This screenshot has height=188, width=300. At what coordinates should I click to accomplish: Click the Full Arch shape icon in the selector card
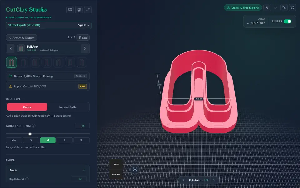point(21,48)
